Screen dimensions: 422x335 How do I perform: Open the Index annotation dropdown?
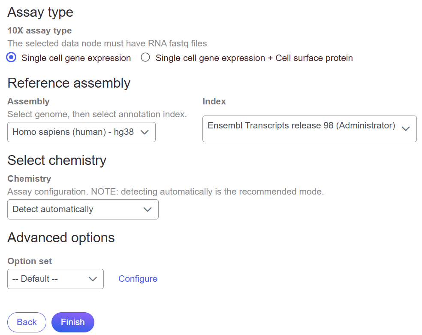[309, 128]
